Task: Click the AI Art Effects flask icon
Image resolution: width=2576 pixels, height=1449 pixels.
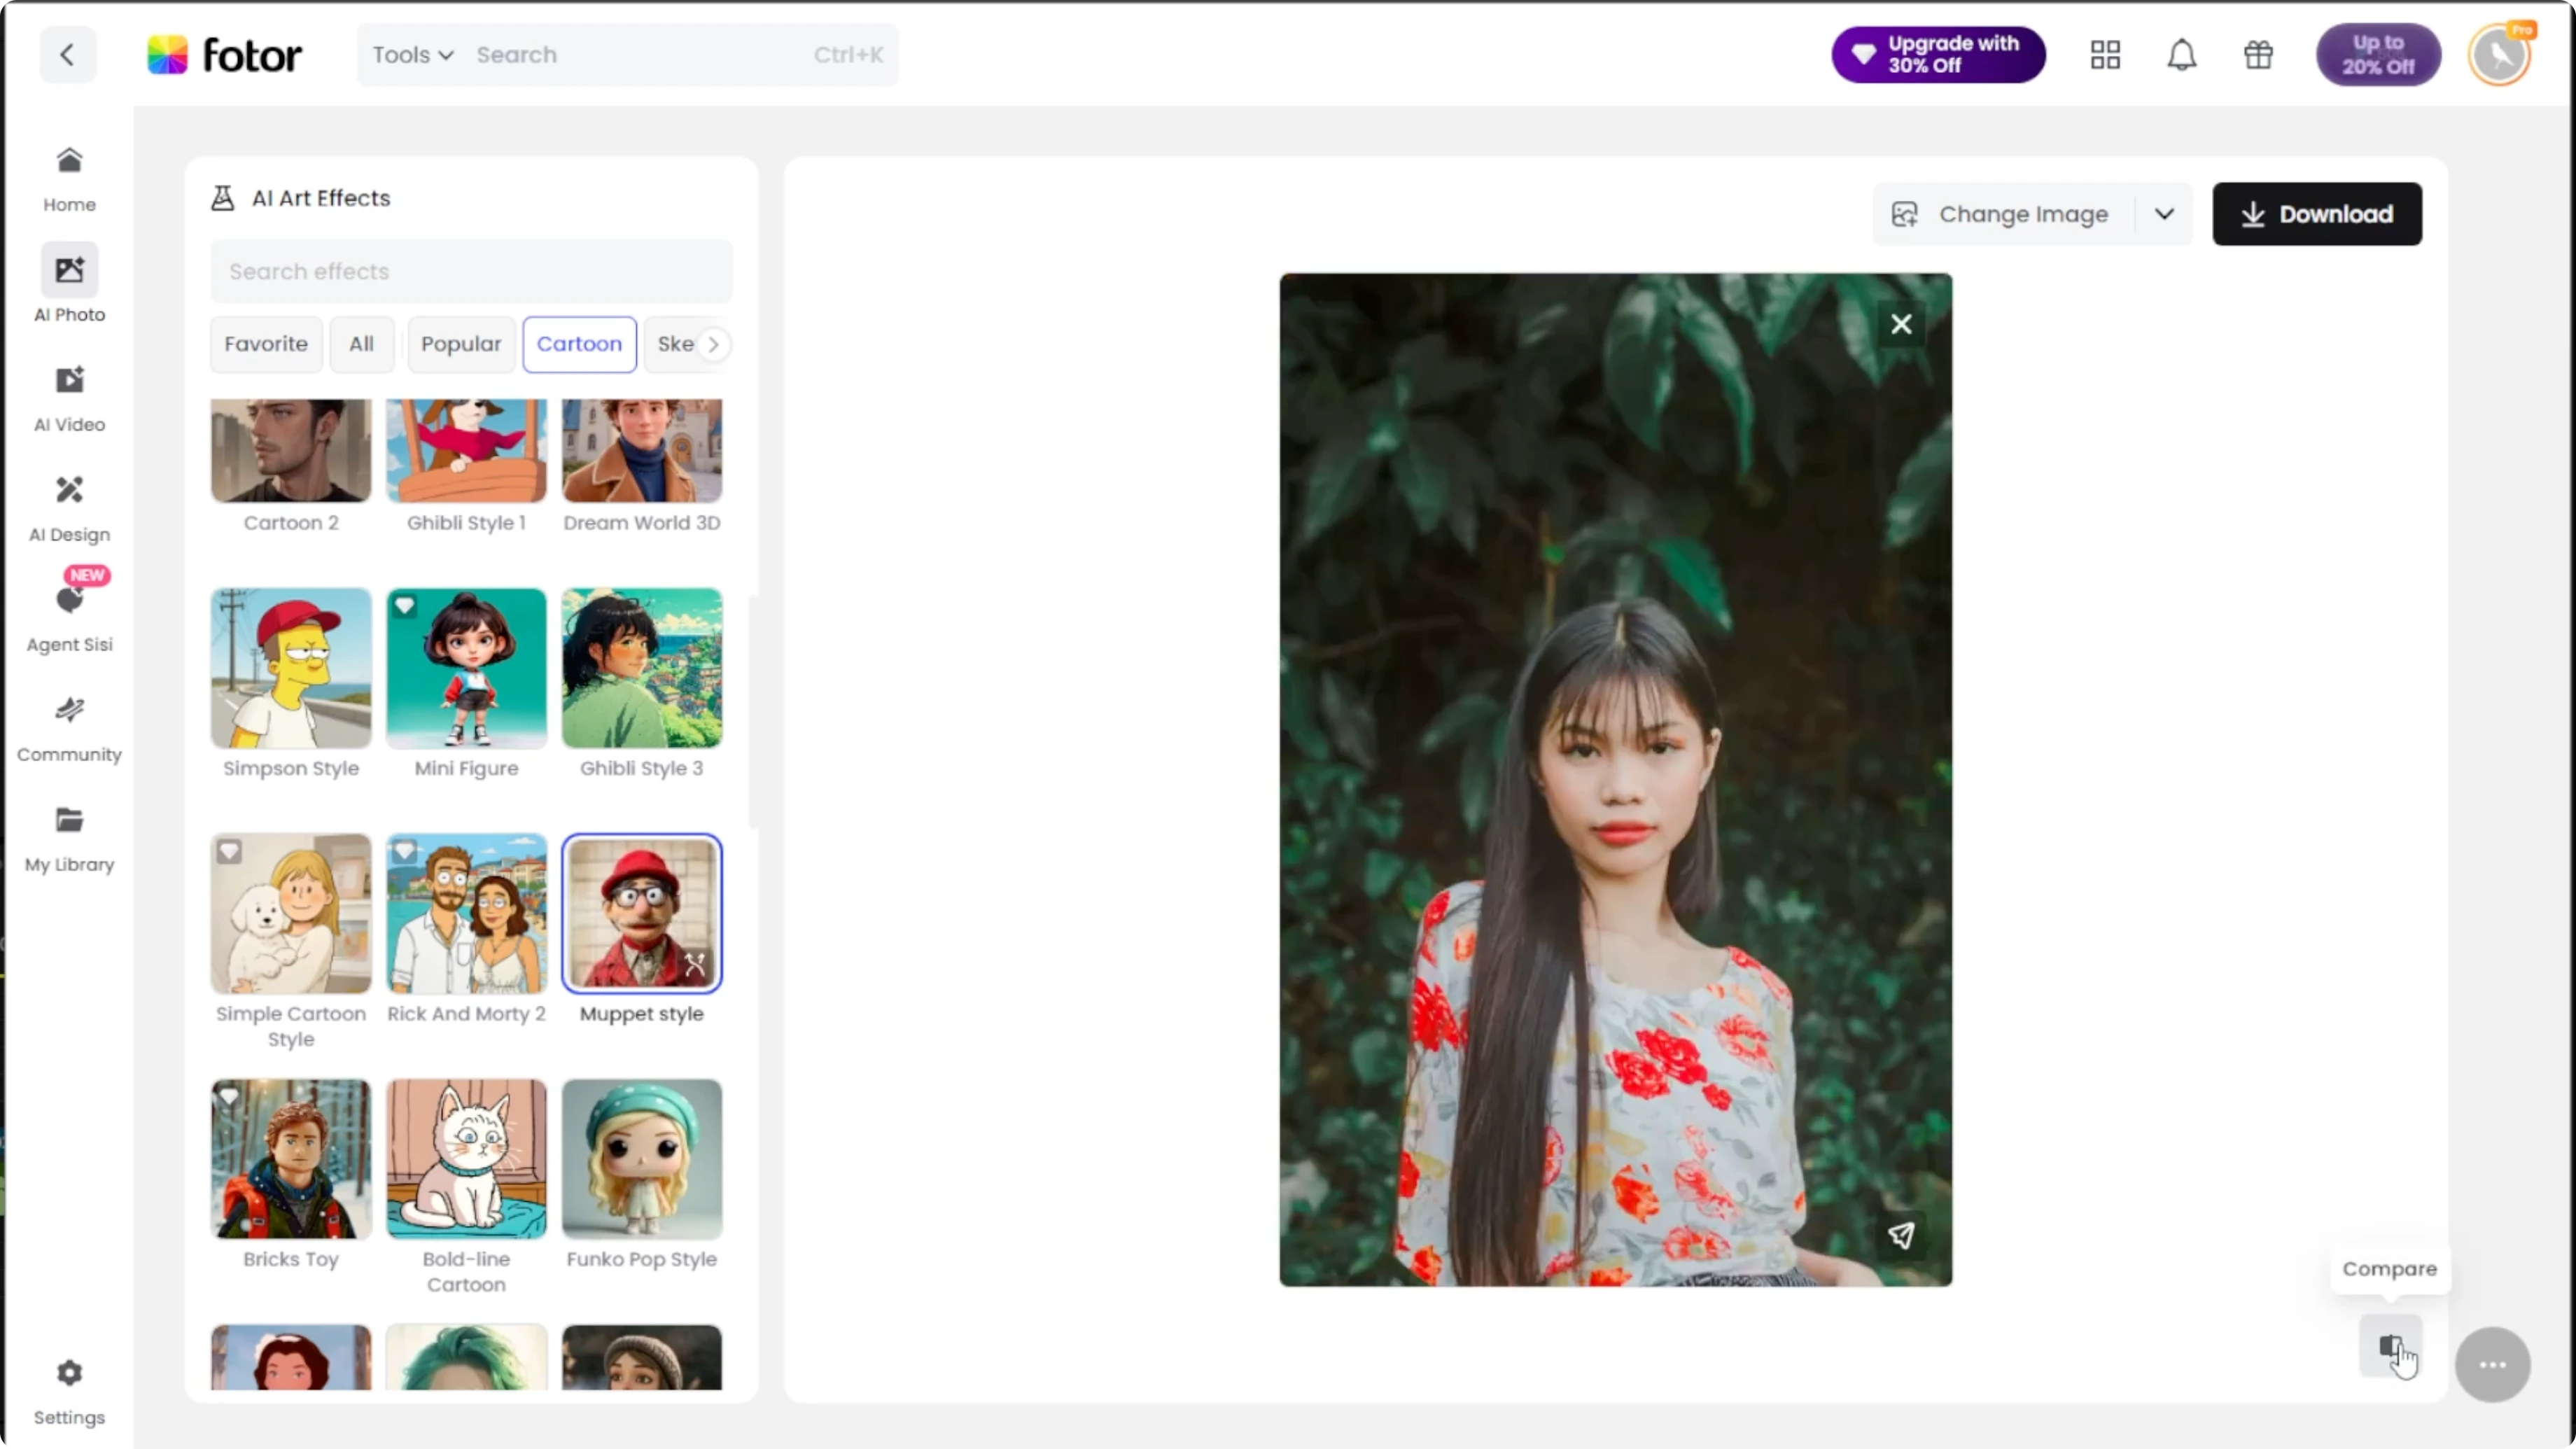Action: (x=222, y=197)
